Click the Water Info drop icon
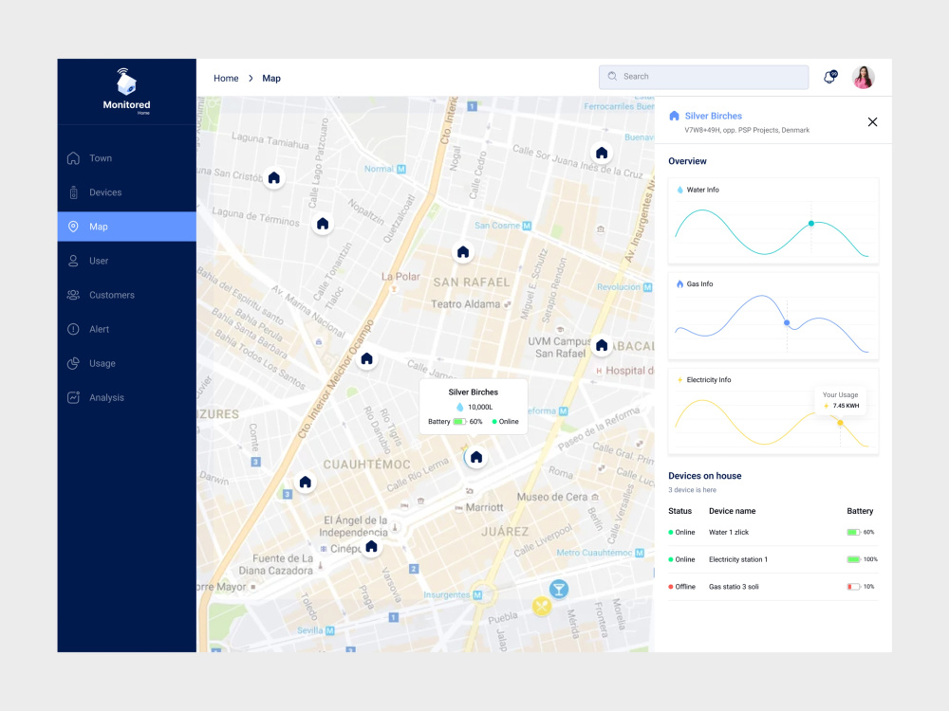 (x=679, y=190)
